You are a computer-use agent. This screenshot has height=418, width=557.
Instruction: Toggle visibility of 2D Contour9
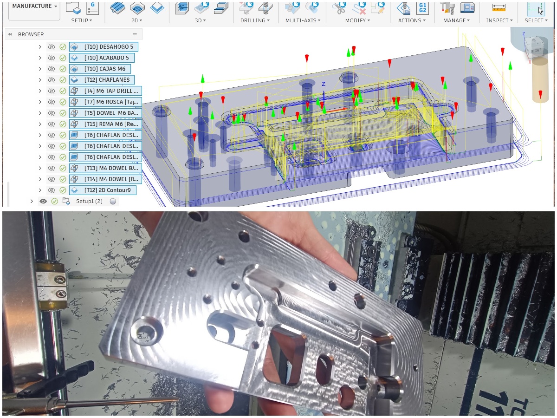coord(52,190)
